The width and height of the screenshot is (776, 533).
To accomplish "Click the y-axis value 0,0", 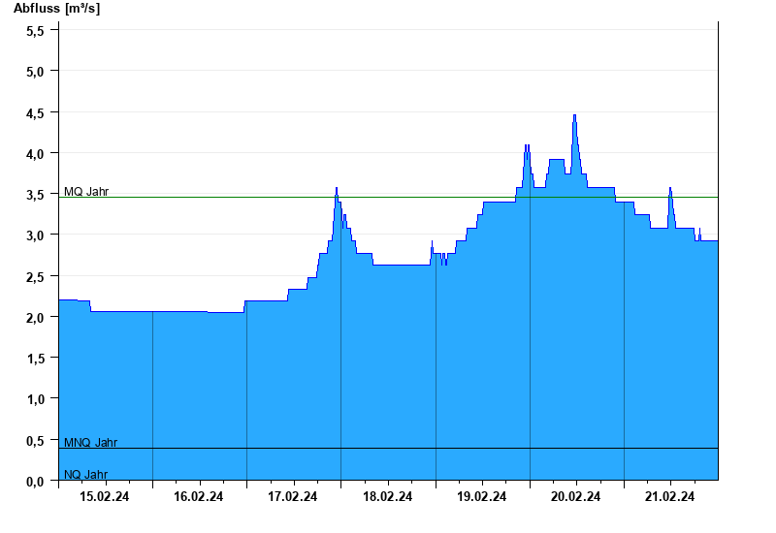I will 35,482.
